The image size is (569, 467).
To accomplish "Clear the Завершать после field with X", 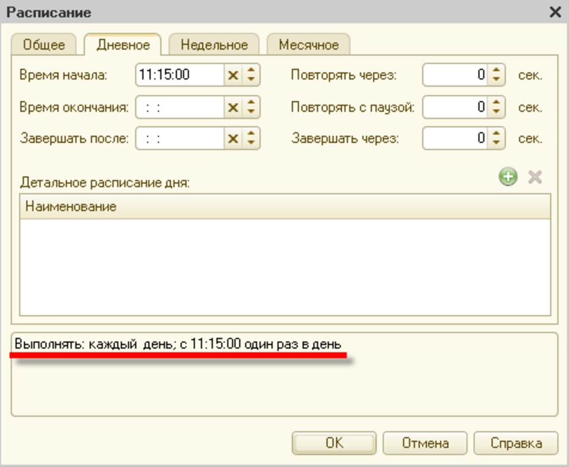I will coord(233,138).
